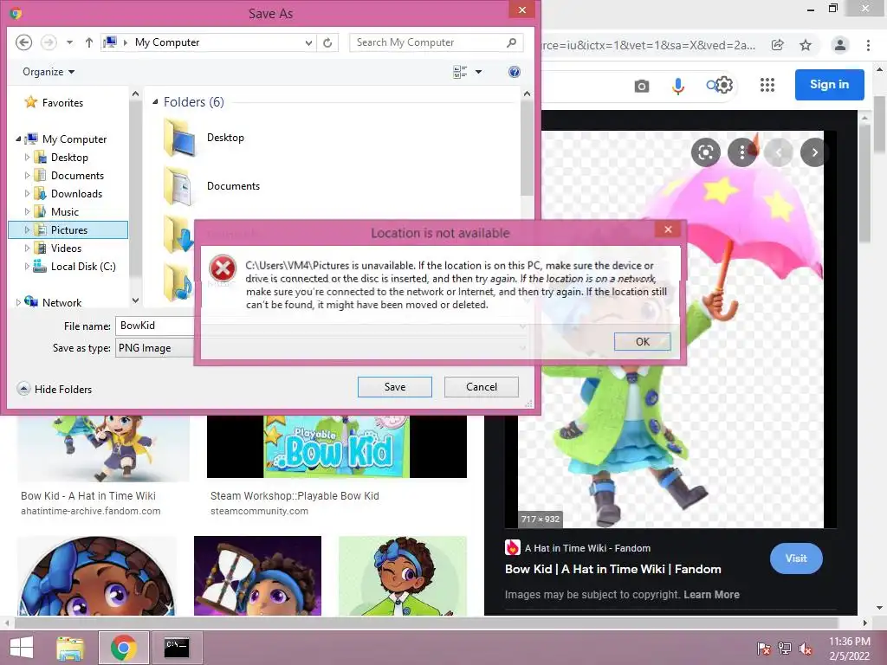
Task: Open the Windows Start button
Action: click(22, 648)
